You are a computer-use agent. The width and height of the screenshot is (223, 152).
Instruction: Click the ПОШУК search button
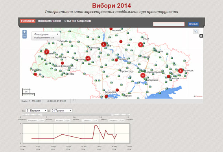pos(193,24)
